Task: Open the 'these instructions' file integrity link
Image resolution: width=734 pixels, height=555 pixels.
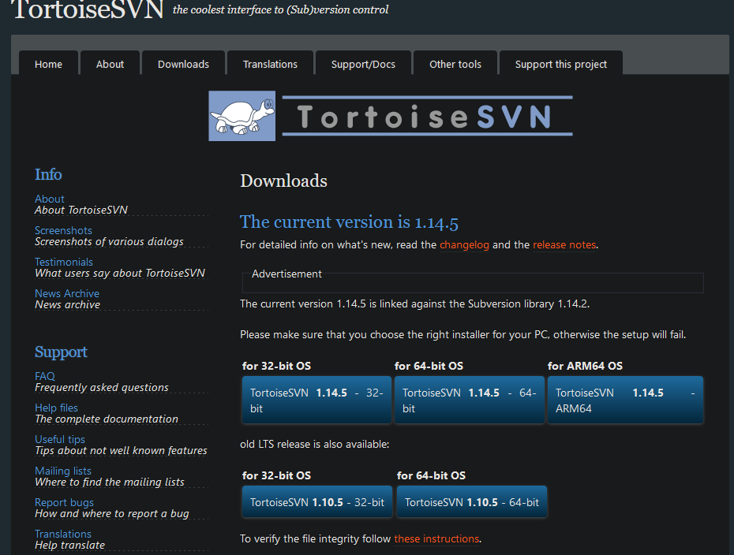Action: [436, 538]
